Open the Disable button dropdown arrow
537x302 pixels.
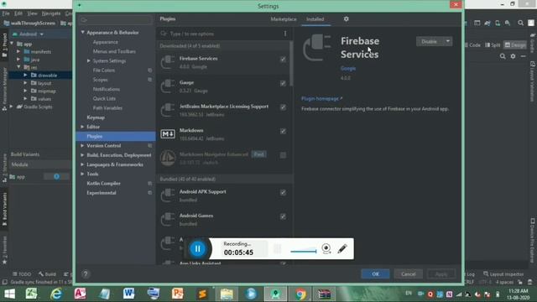coord(447,41)
